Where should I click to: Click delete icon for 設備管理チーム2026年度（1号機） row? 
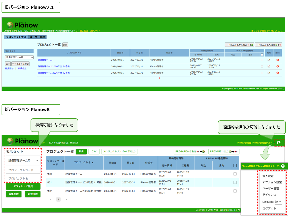click(277, 66)
